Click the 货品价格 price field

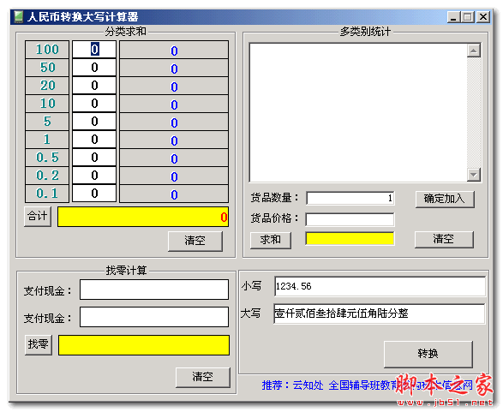[350, 219]
